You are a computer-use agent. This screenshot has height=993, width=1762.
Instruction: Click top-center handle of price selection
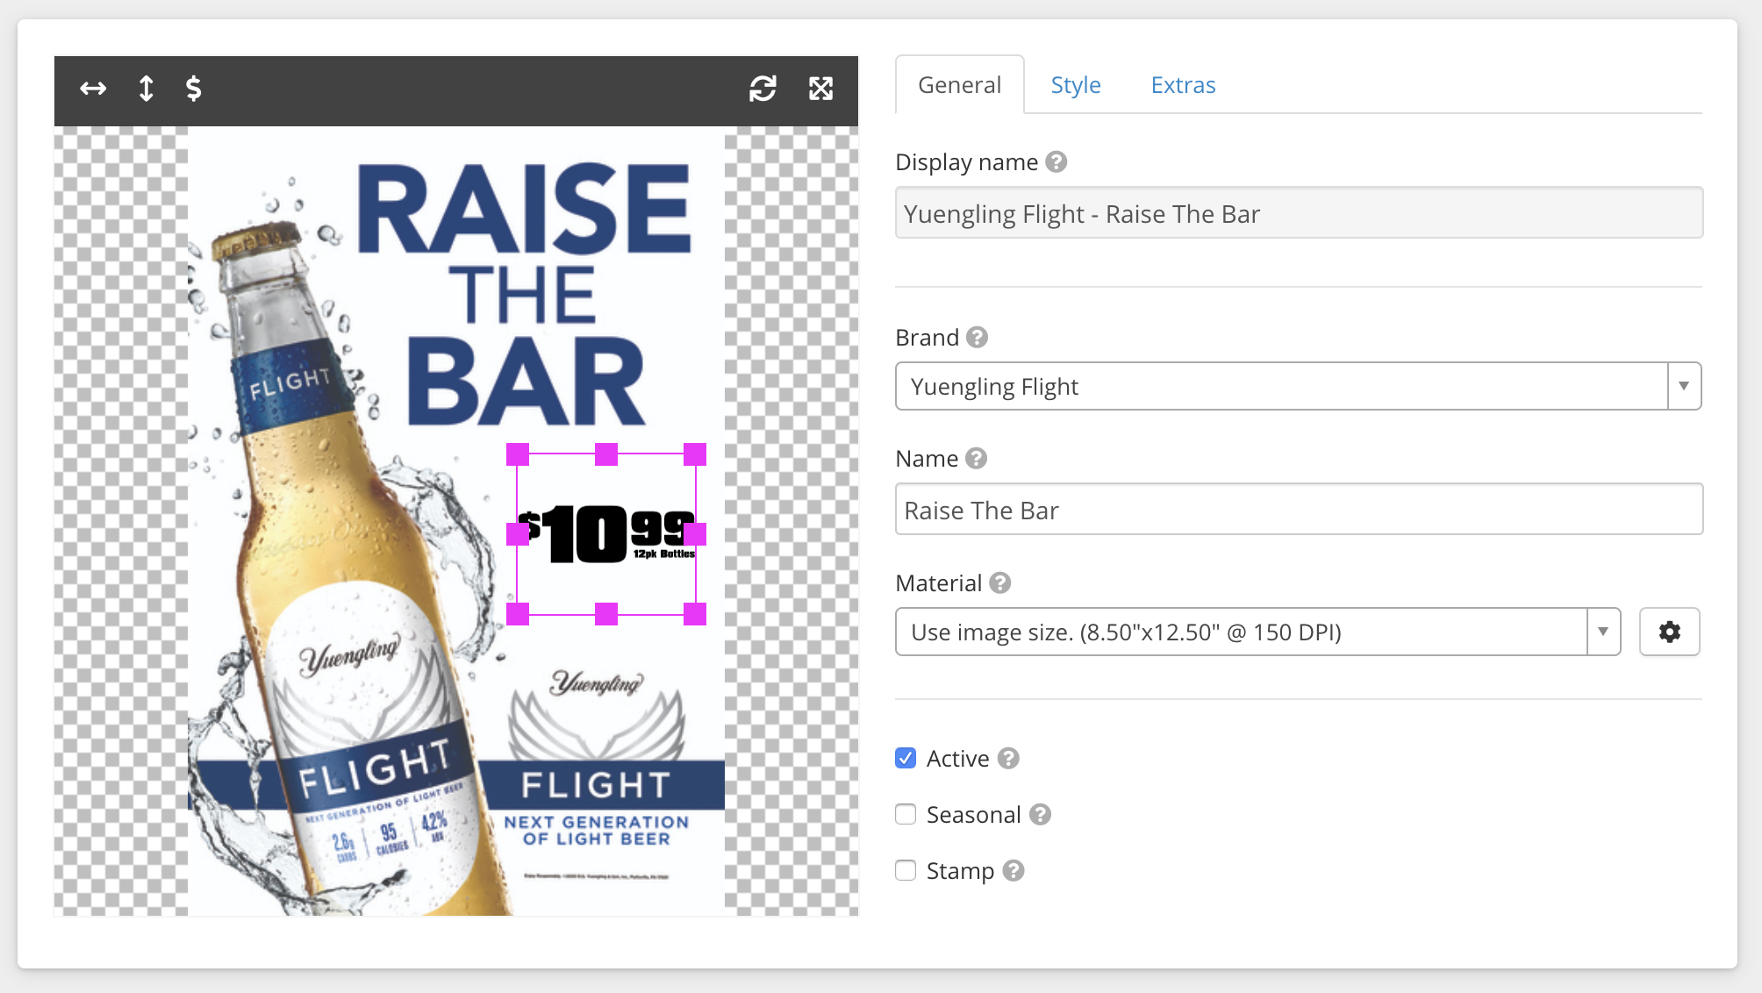[x=606, y=454]
